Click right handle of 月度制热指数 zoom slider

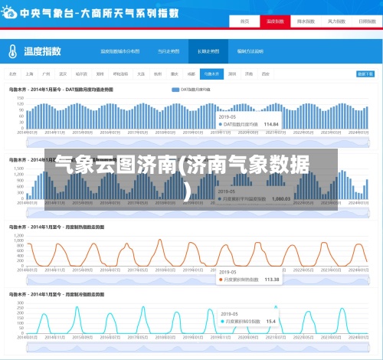click(x=368, y=280)
